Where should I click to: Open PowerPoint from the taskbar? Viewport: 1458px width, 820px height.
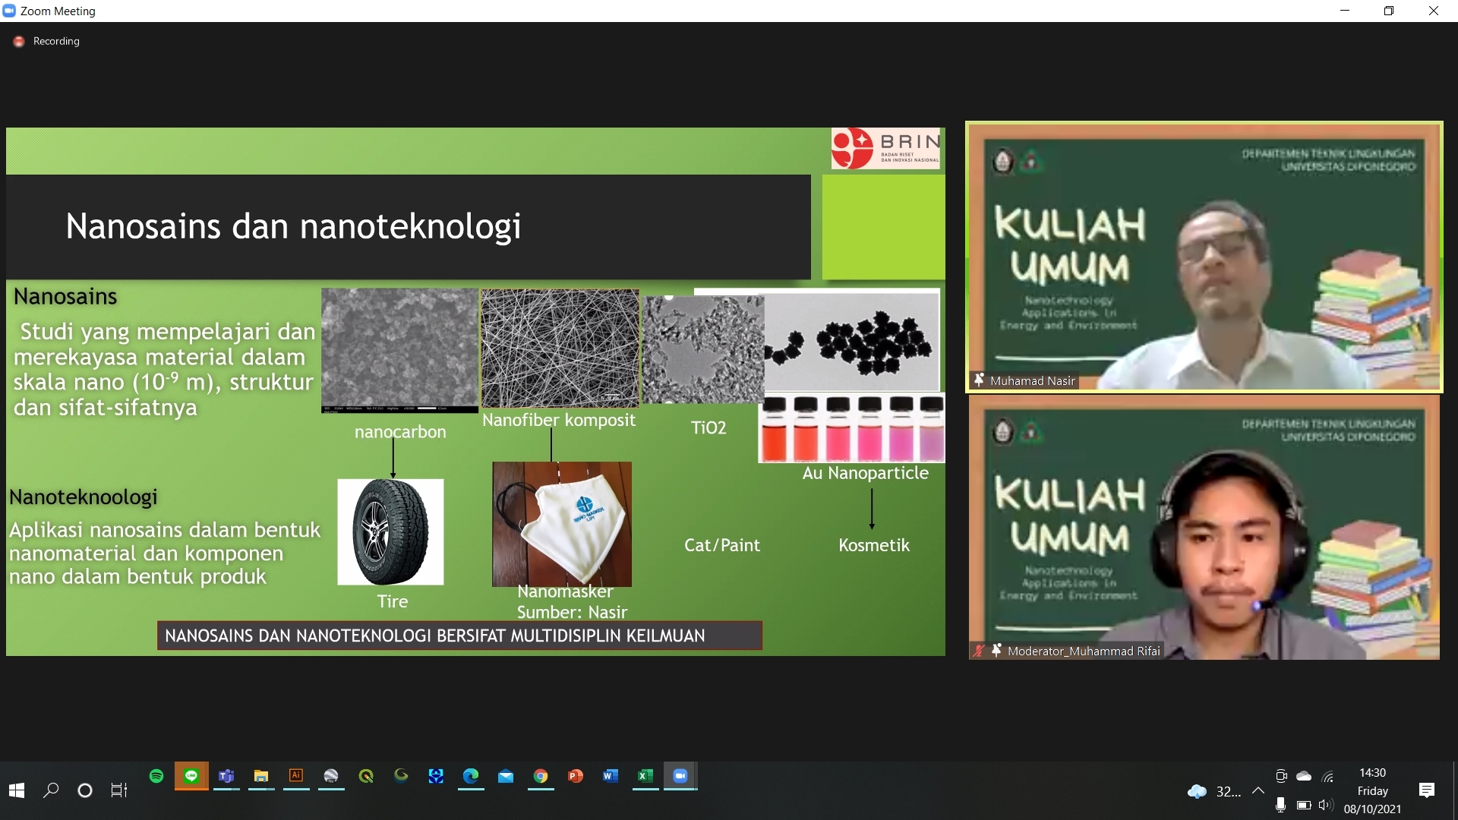pyautogui.click(x=576, y=777)
